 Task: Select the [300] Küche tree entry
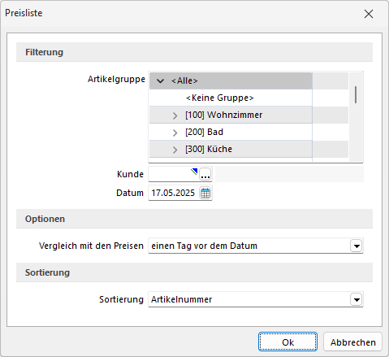pos(209,149)
